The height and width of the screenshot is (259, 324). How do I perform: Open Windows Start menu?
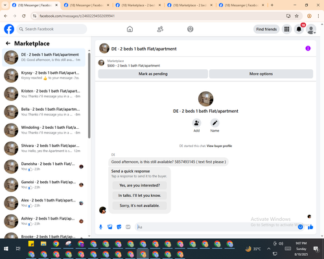click(x=6, y=249)
